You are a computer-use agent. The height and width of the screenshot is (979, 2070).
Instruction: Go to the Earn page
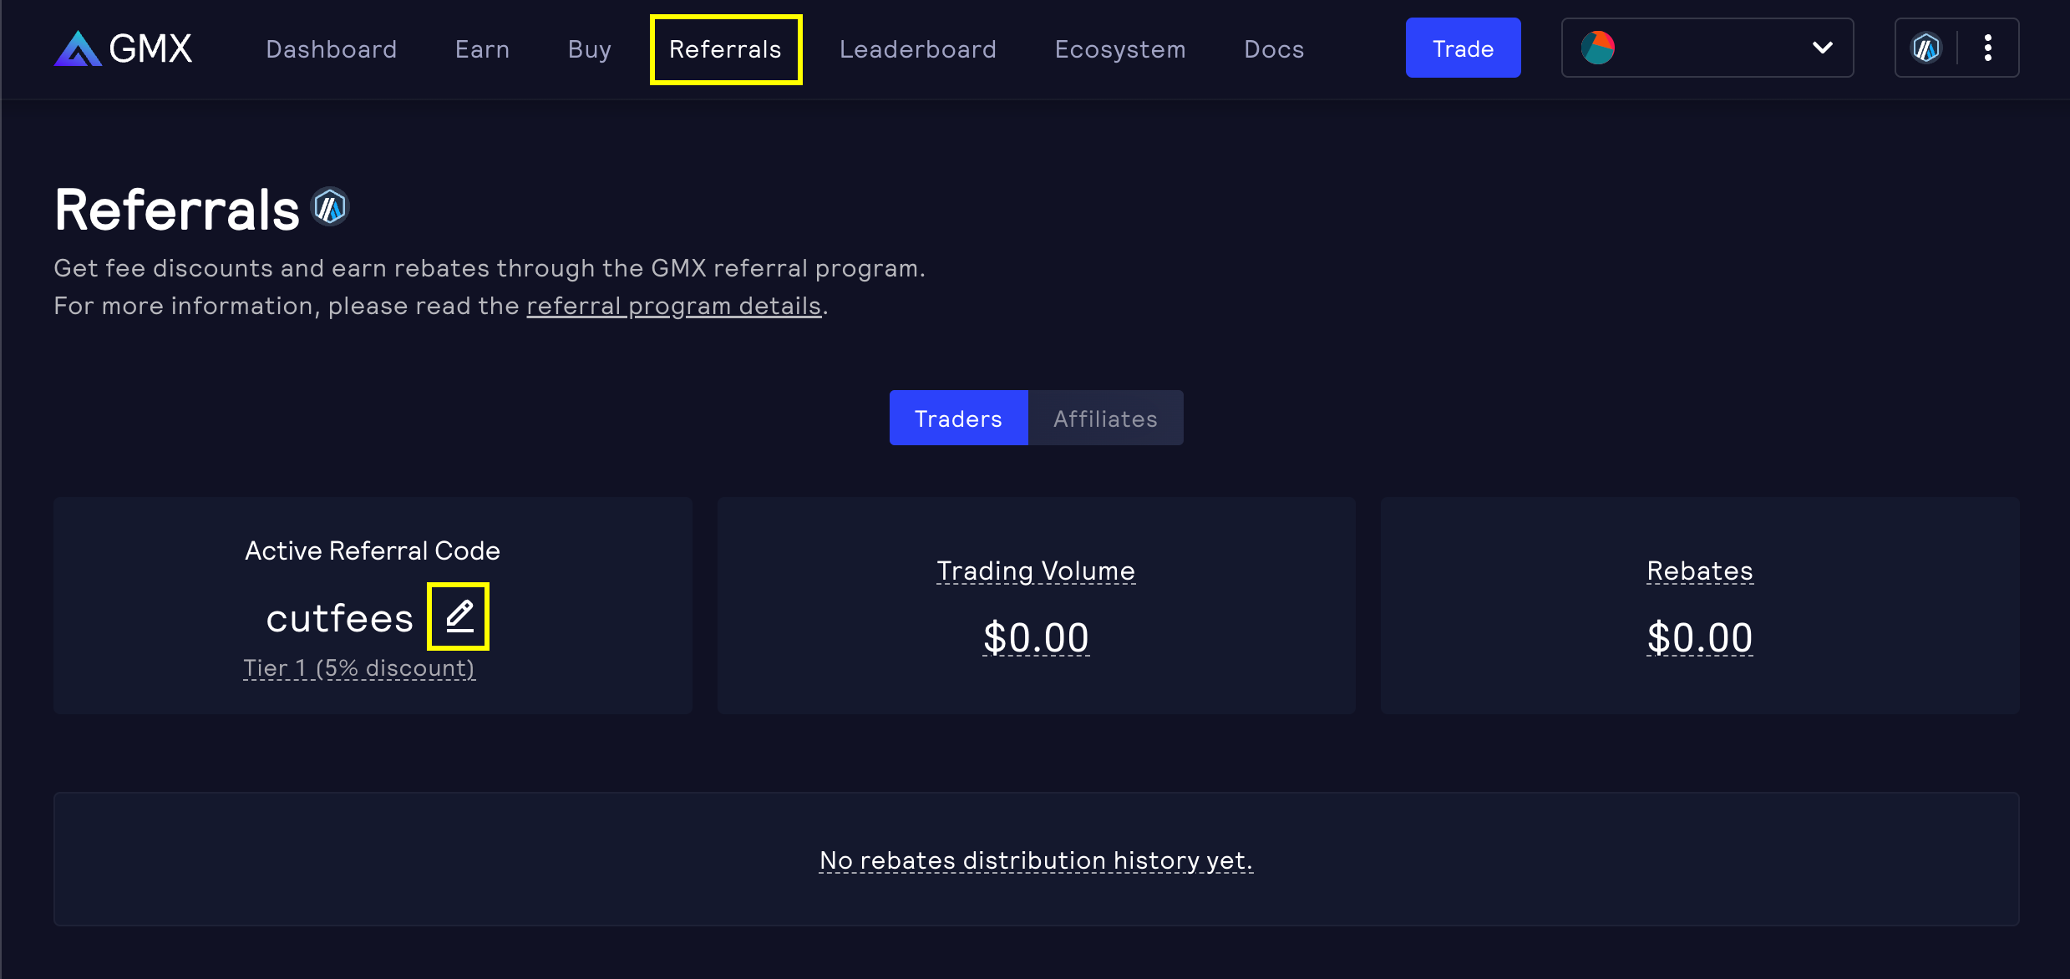[483, 49]
